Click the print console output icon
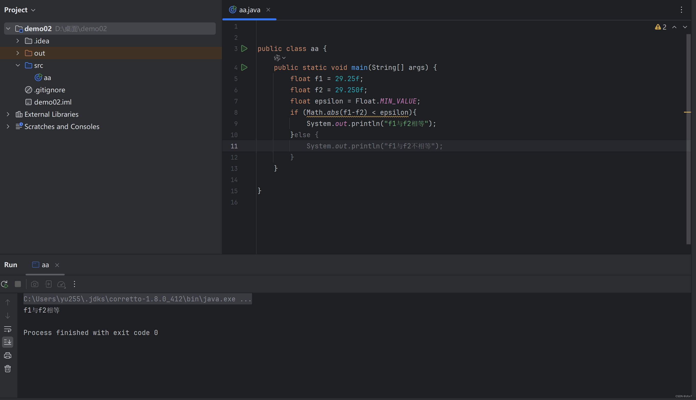 8,355
